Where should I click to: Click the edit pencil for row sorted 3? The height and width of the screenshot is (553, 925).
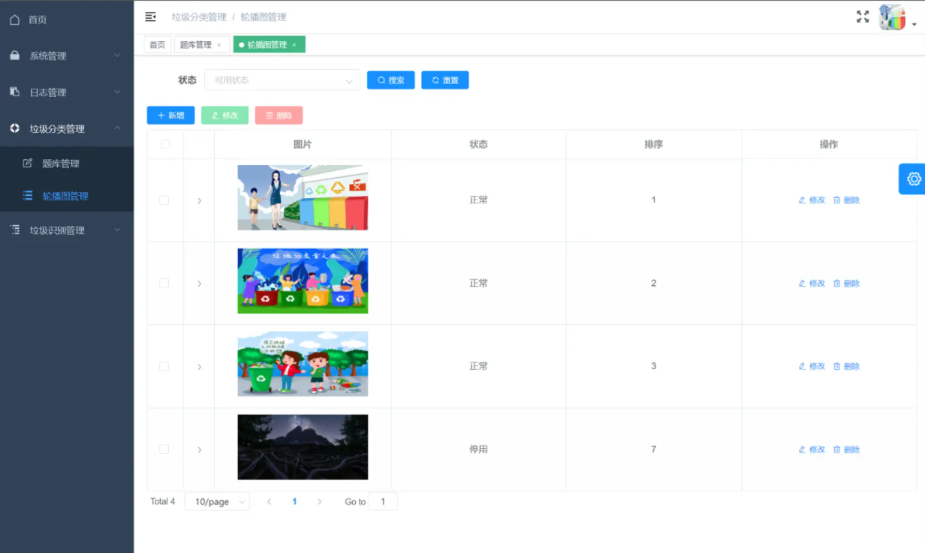(x=812, y=366)
